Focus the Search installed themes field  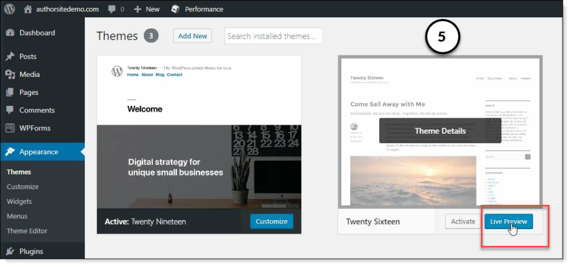273,36
